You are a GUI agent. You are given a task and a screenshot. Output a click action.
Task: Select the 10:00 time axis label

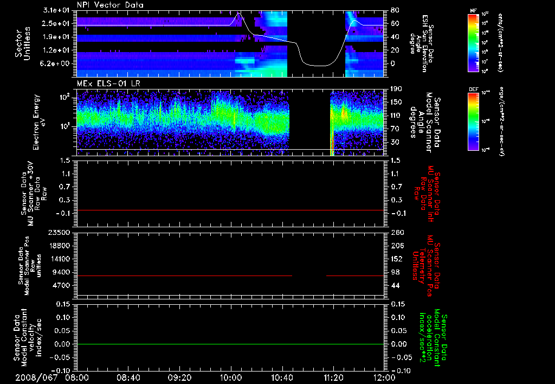231,377
